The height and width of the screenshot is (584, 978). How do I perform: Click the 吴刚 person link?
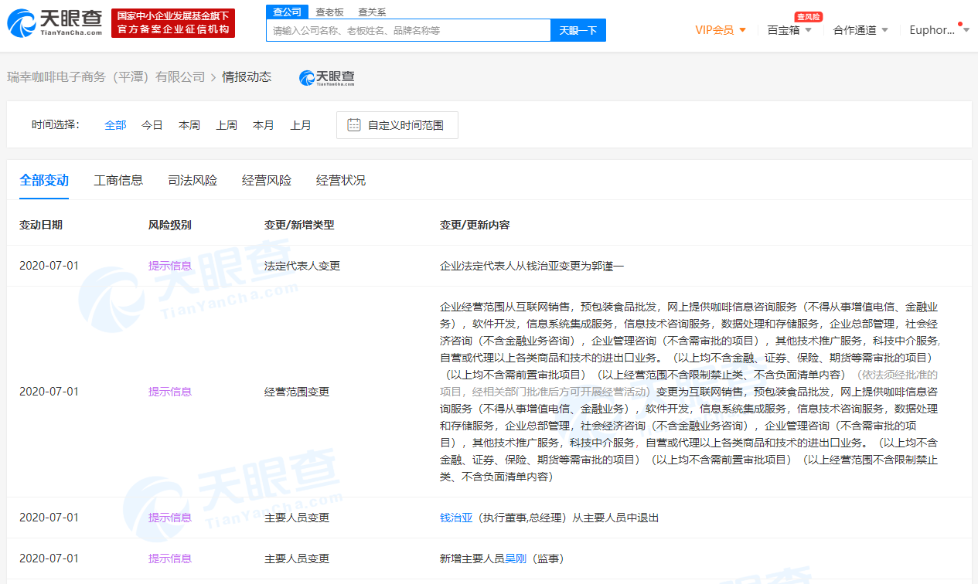tap(516, 559)
